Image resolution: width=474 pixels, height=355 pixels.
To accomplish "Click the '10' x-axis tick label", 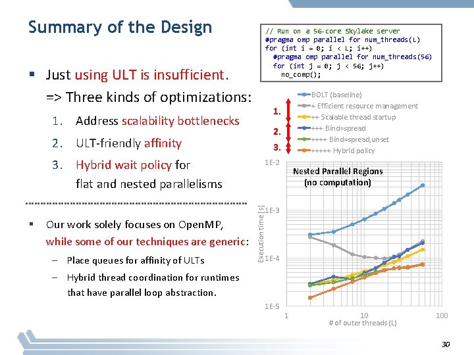I will [364, 316].
